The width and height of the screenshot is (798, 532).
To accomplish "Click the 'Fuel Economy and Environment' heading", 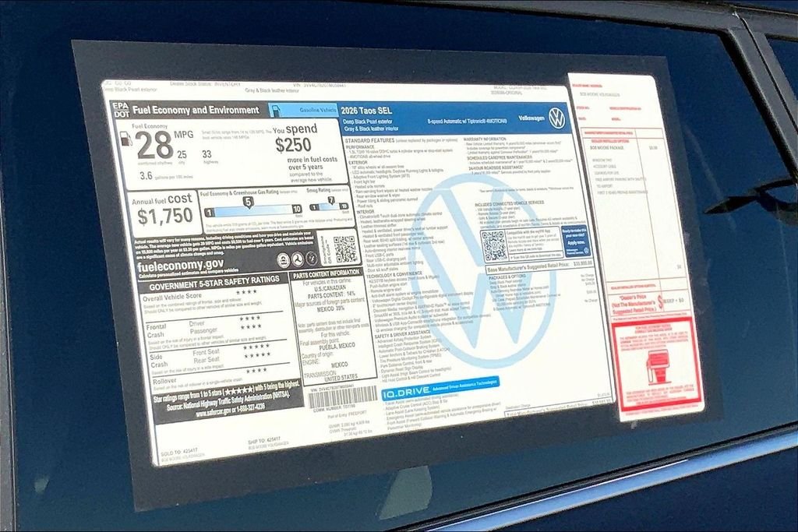I will click(196, 110).
